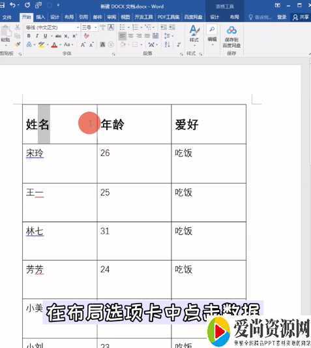
Task: Click the Borders icon in paragraph group
Action: click(x=135, y=44)
